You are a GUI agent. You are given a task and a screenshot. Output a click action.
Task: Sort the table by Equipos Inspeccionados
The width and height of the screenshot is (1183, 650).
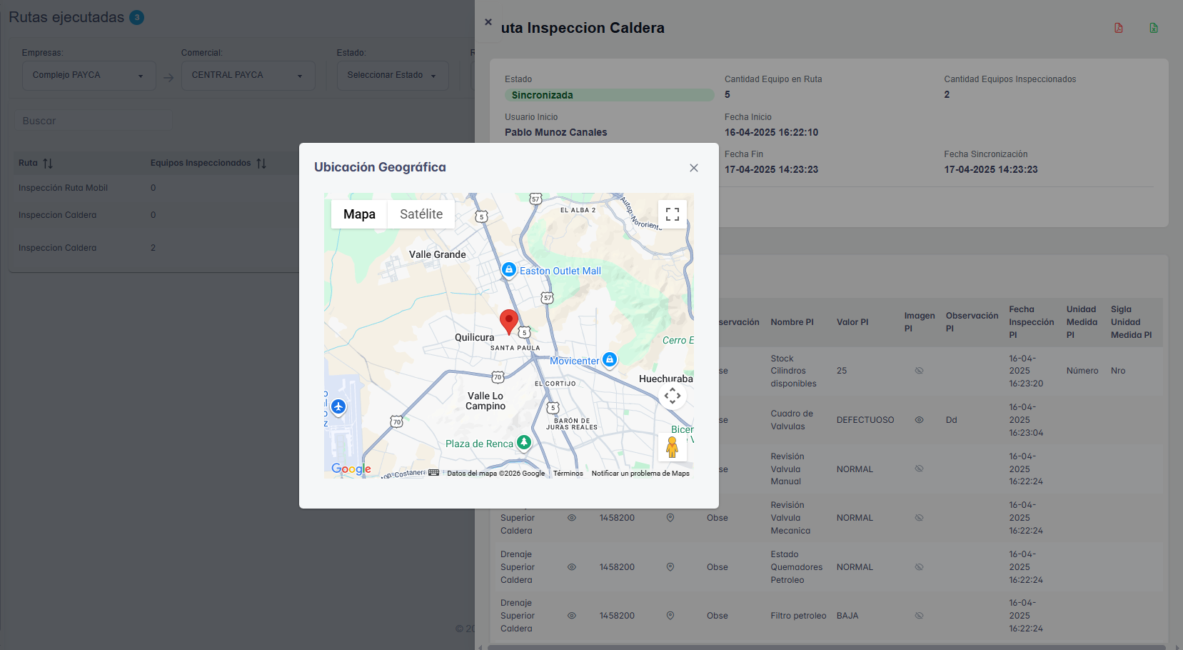pos(261,163)
